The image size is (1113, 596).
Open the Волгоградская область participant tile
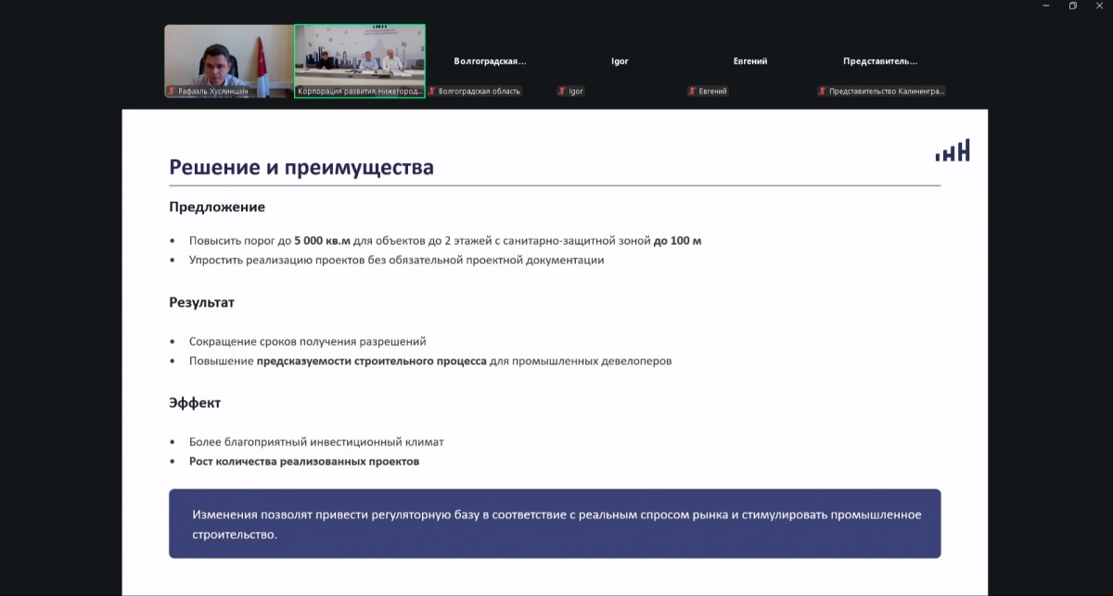point(490,61)
